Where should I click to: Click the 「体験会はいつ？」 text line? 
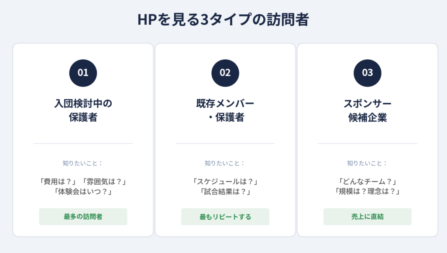83,192
